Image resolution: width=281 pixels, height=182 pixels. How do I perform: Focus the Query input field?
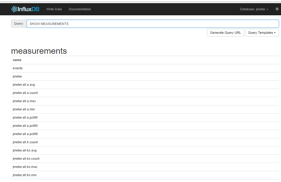153,24
